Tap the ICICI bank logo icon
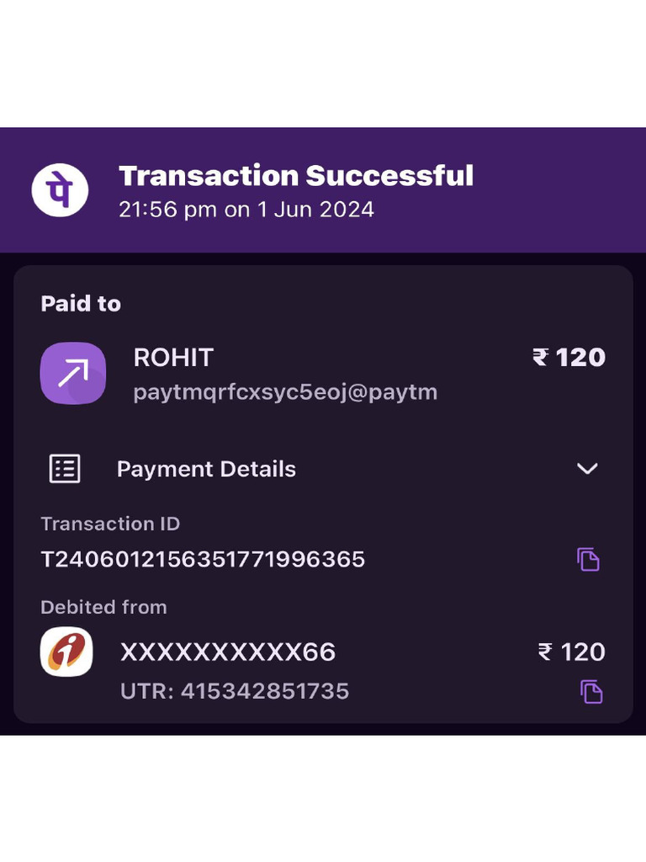 point(66,652)
